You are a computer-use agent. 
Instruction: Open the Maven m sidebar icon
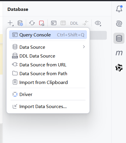coord(119,53)
